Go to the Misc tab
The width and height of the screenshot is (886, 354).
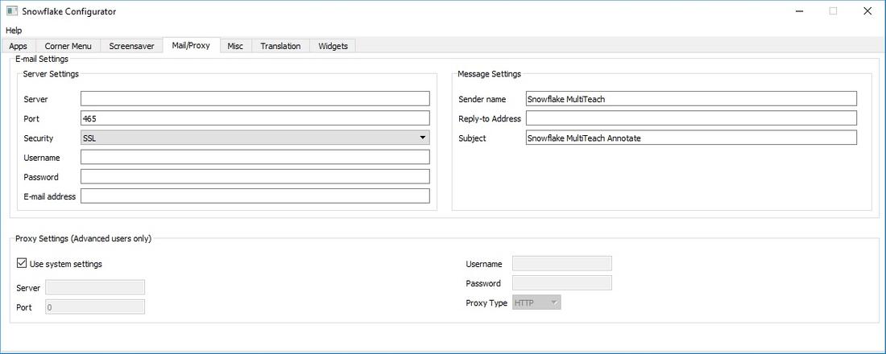(x=235, y=46)
